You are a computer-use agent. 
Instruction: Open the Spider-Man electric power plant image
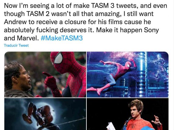[x=128, y=75]
